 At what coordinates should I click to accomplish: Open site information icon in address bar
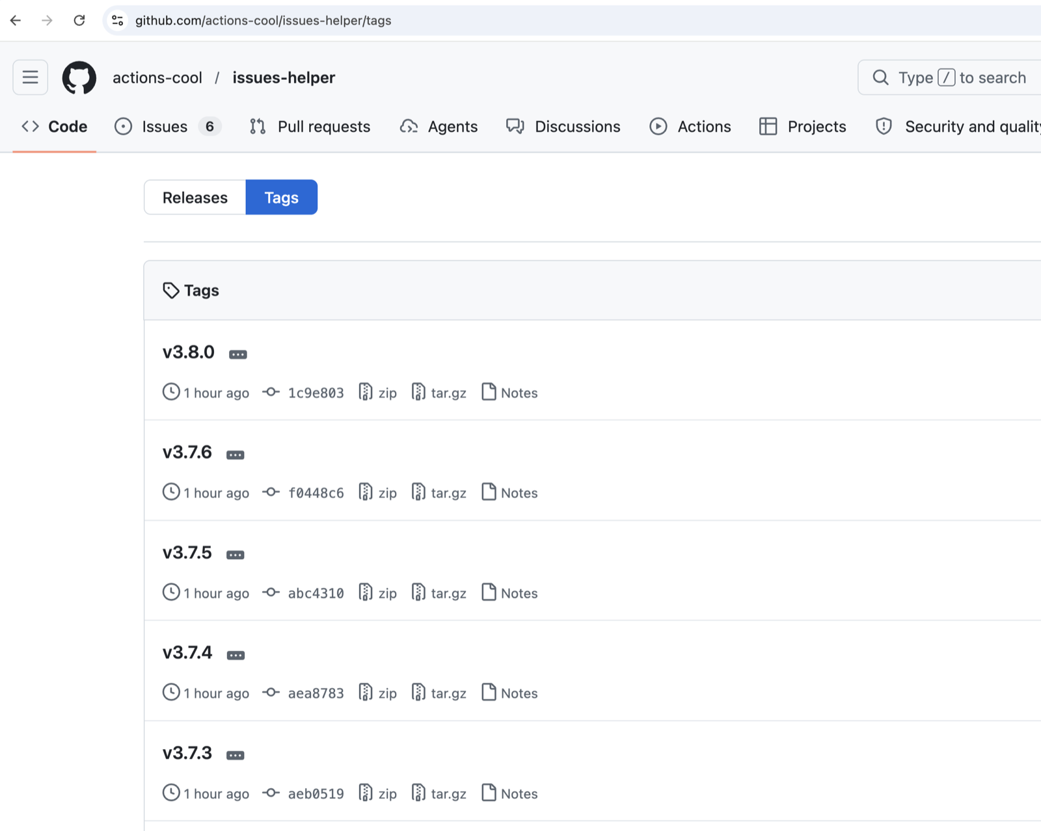tap(118, 20)
